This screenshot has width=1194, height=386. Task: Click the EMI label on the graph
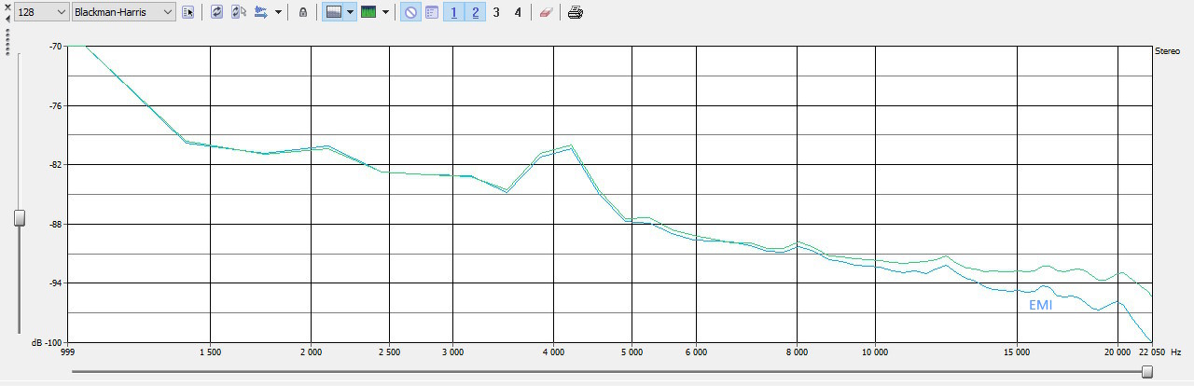(x=1040, y=305)
